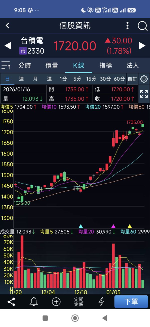Open stock search with the magnifier icon

tap(142, 26)
